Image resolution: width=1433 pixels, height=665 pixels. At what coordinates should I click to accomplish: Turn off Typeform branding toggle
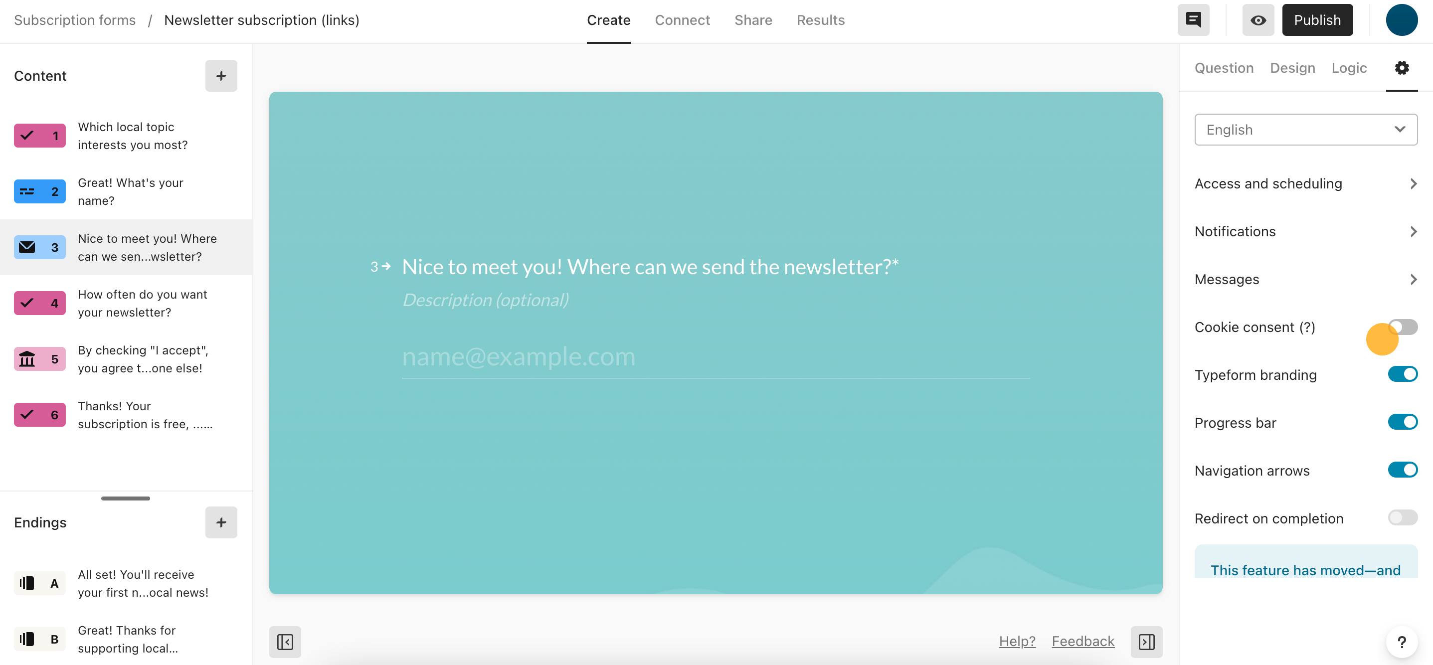click(1403, 374)
